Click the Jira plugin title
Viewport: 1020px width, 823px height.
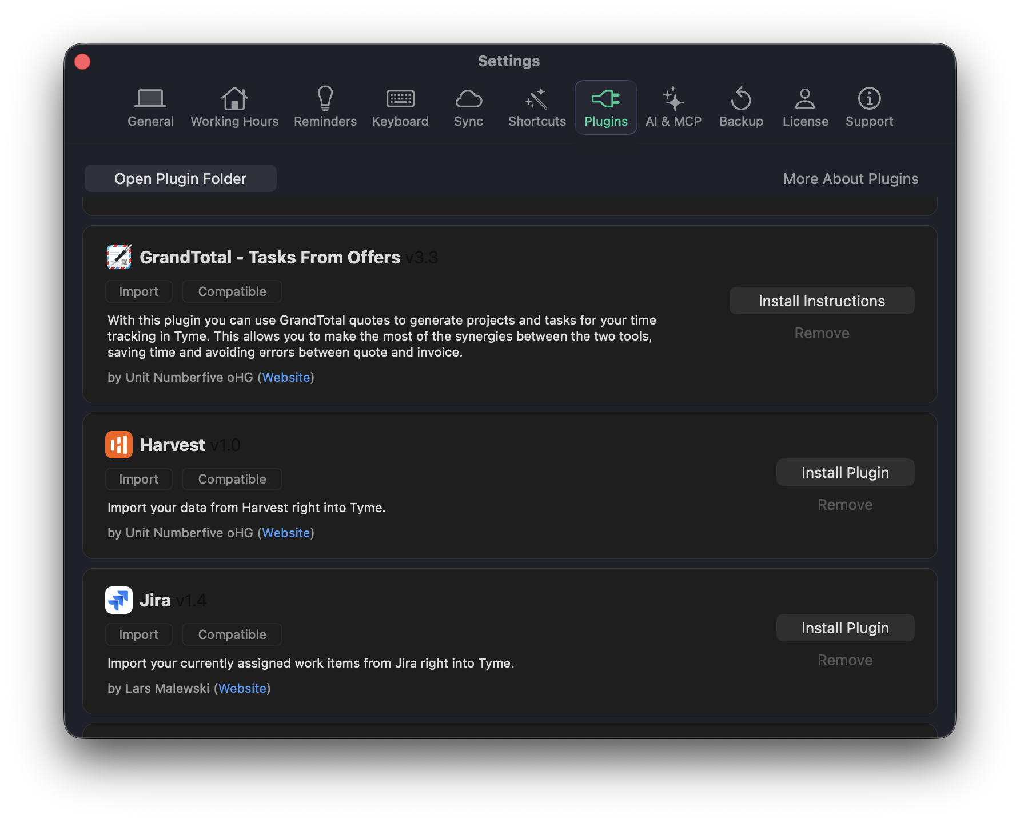pyautogui.click(x=155, y=600)
